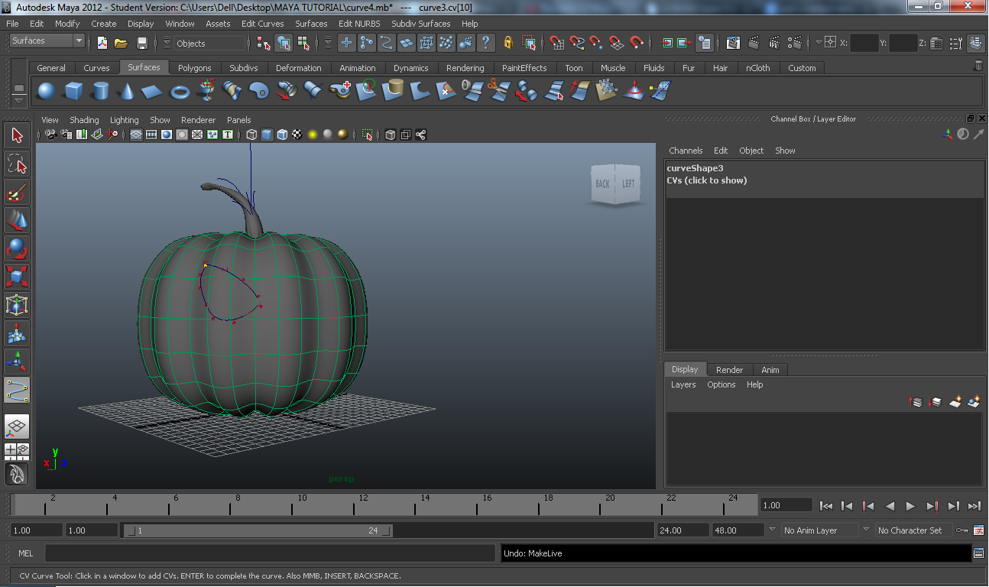This screenshot has width=989, height=587.
Task: Click the scissors Trim tool shelf icon
Action: pos(498,91)
